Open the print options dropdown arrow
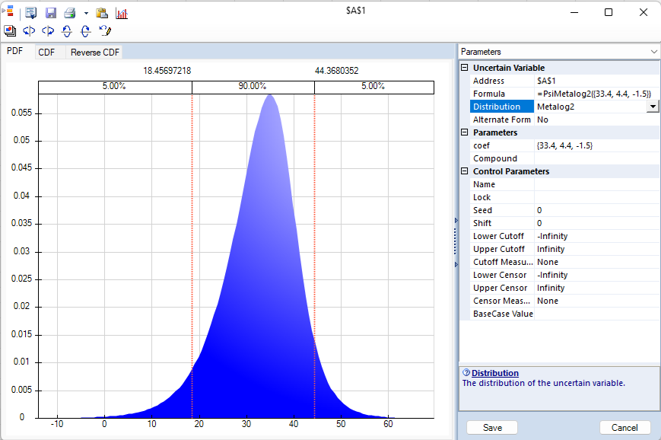 (x=86, y=14)
